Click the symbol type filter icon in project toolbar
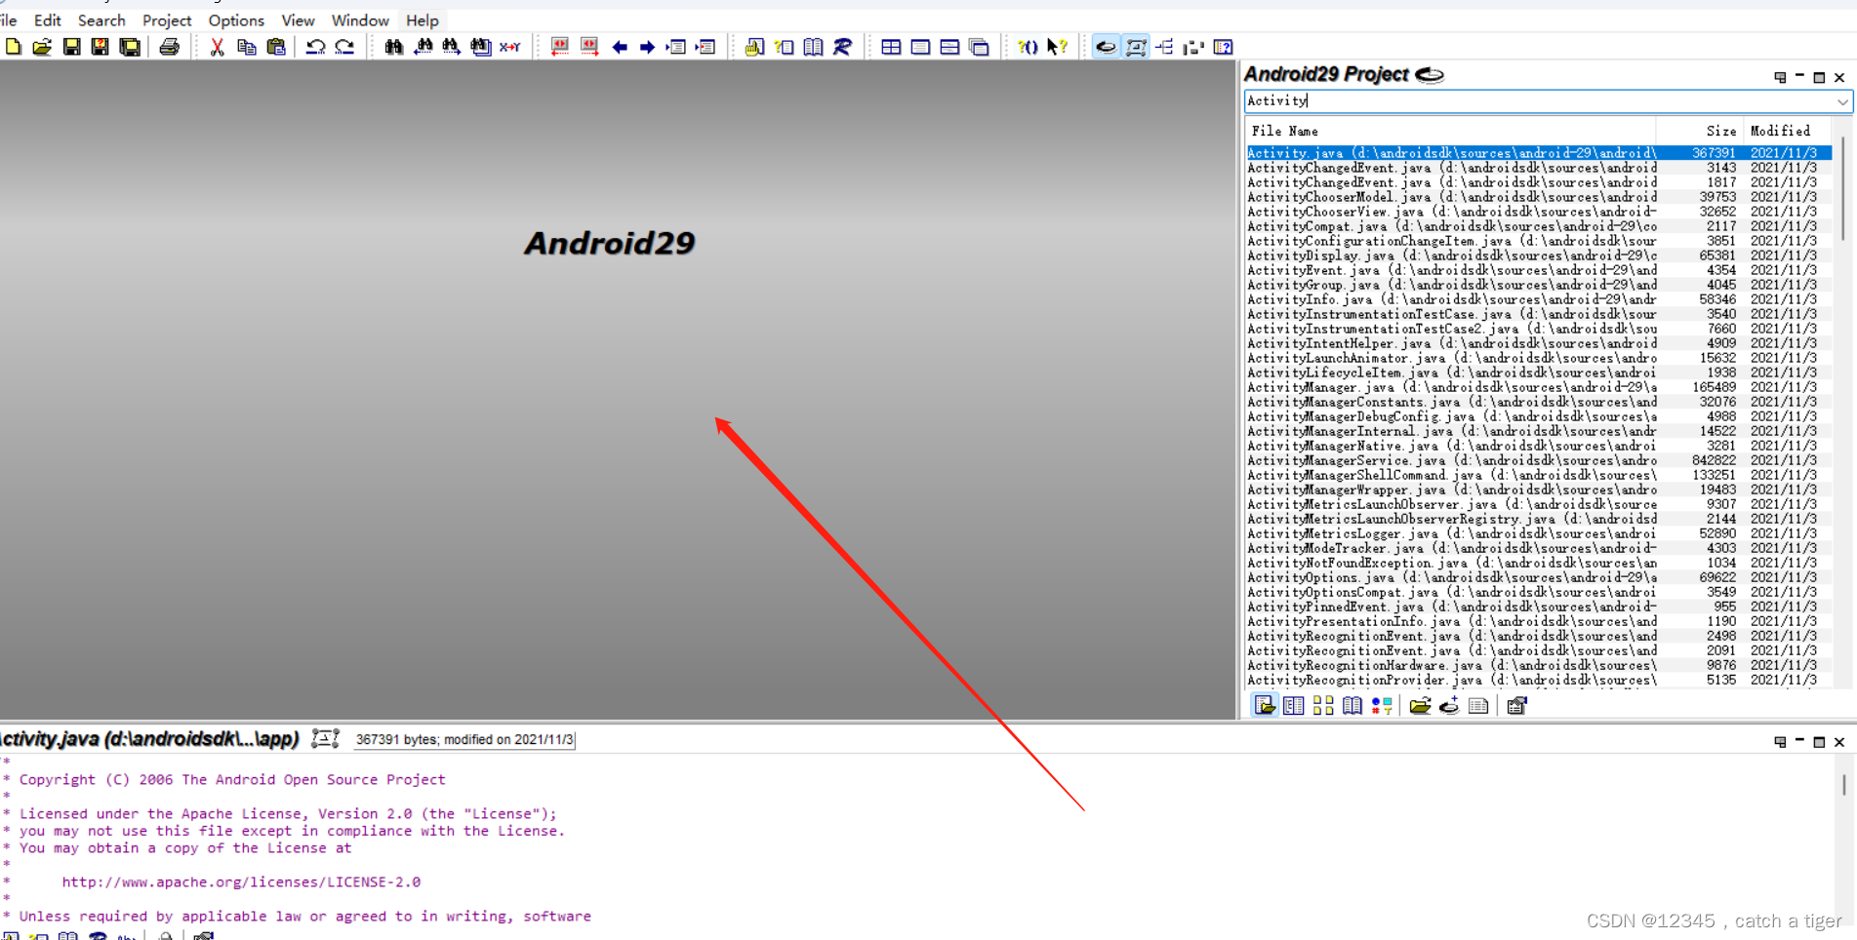The width and height of the screenshot is (1857, 940). click(x=1382, y=705)
